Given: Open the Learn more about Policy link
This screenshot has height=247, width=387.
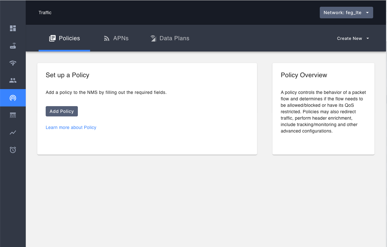Looking at the screenshot, I should (71, 127).
